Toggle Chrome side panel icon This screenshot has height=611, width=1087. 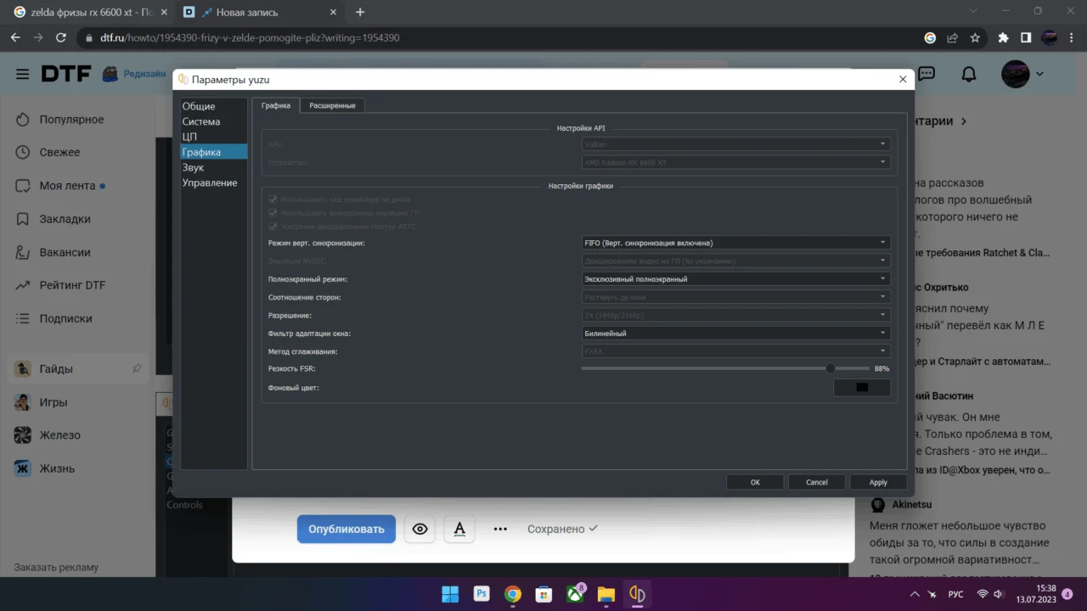click(x=1026, y=37)
